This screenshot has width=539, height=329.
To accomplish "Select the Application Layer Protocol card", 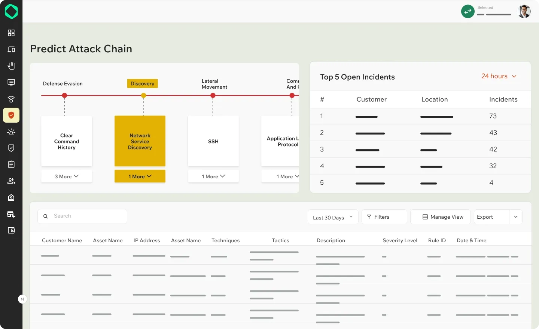I will point(280,141).
